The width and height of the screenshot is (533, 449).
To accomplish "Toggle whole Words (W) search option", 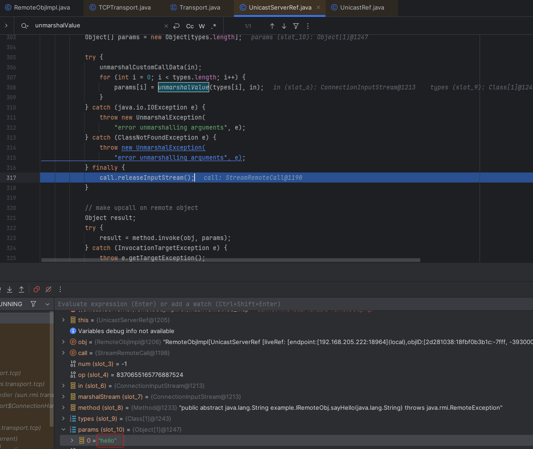I will coord(202,26).
